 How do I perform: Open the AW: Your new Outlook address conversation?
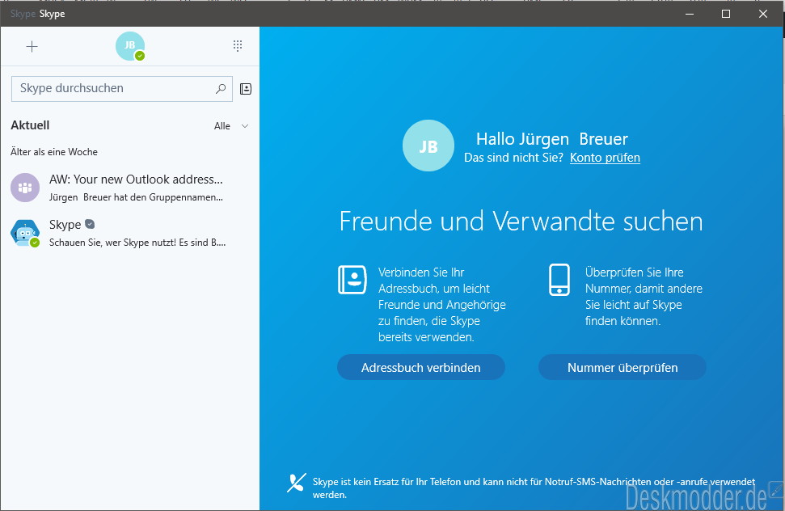pyautogui.click(x=129, y=188)
